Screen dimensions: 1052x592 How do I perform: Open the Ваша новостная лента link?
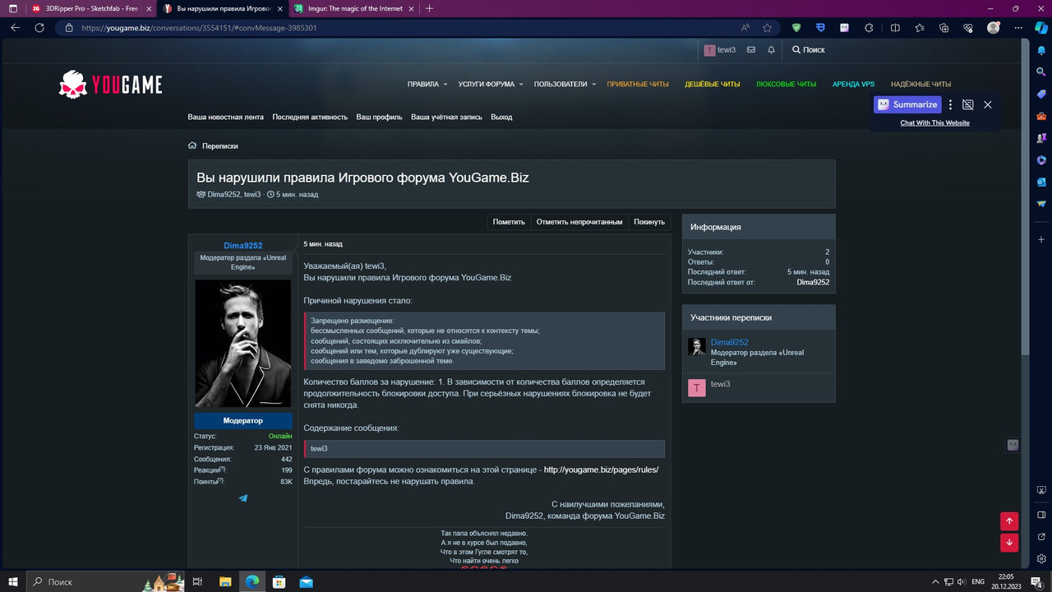[x=226, y=117]
